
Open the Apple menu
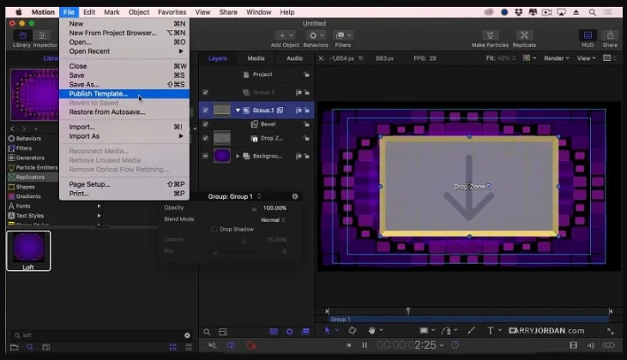click(x=19, y=12)
